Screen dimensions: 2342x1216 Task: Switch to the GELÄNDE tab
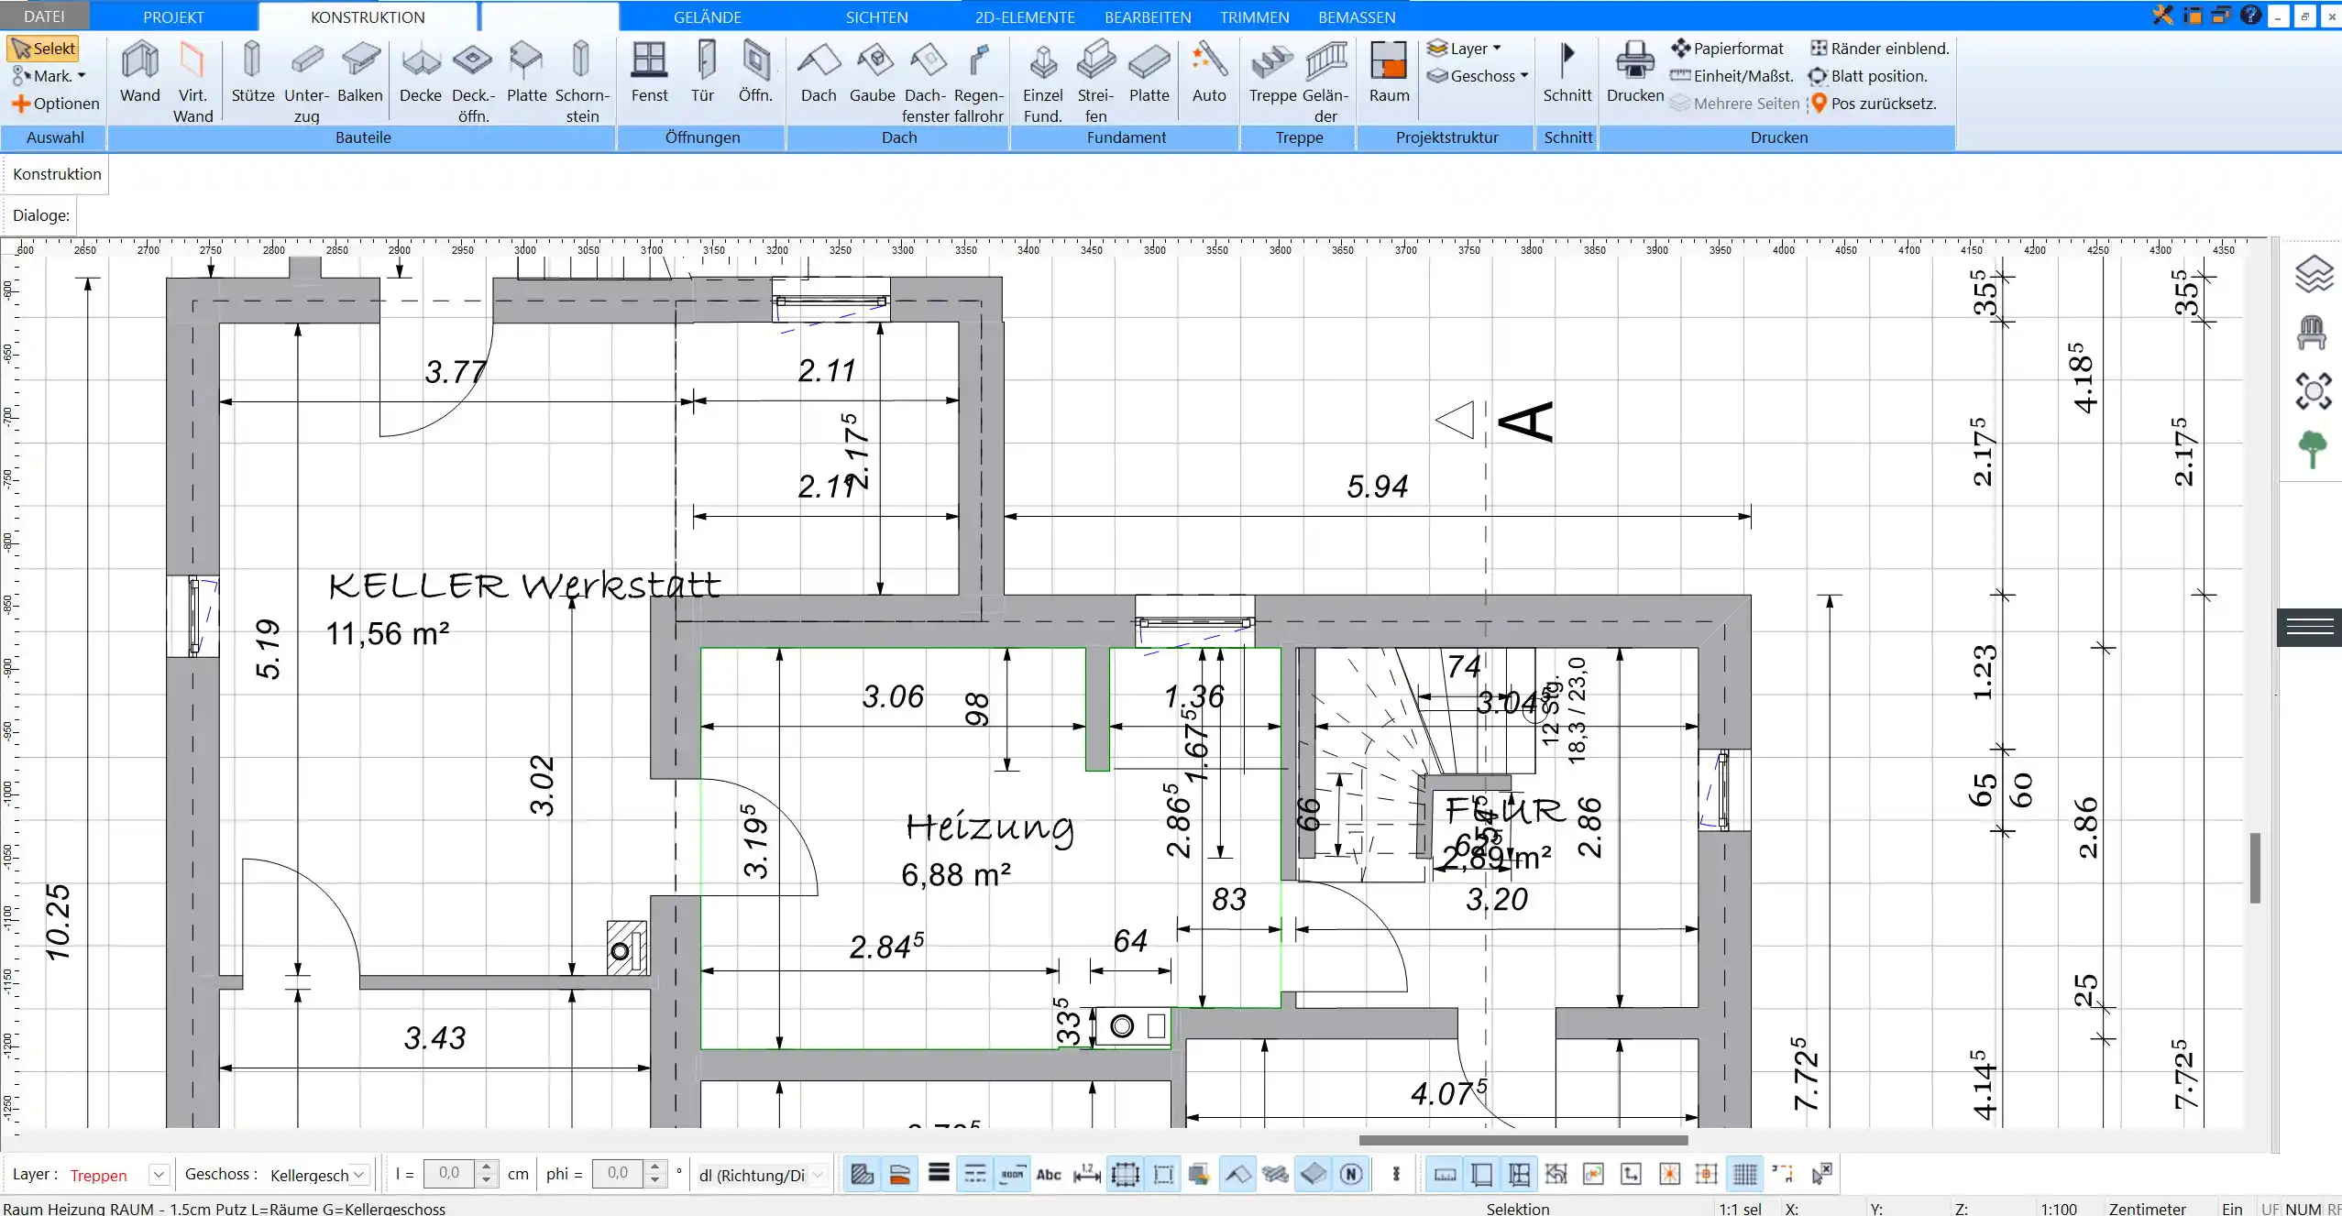pos(708,17)
